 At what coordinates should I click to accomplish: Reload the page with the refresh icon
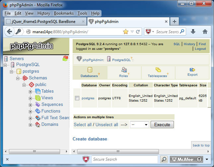[x=138, y=32]
